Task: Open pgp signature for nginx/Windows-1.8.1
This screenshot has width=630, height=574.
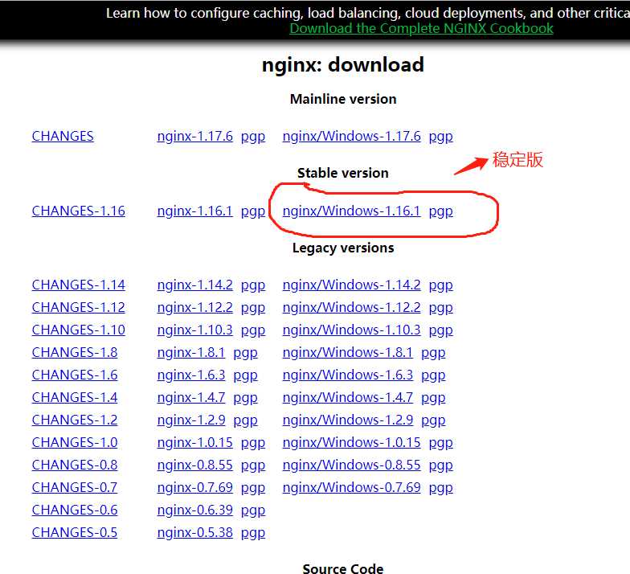Action: (x=433, y=353)
